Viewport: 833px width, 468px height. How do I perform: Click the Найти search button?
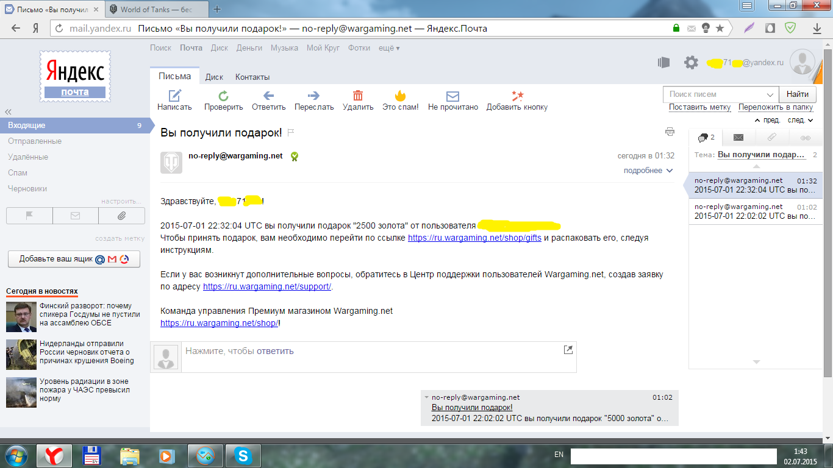pos(797,94)
